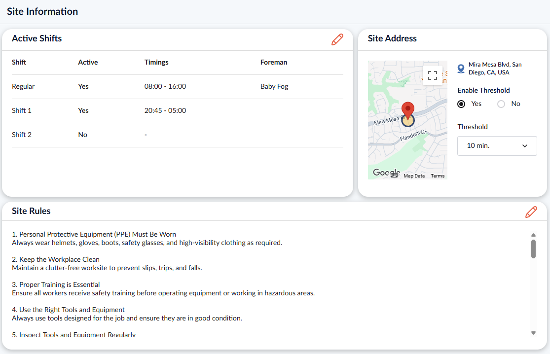Select Yes for Enable Threshold
550x354 pixels.
(x=461, y=104)
